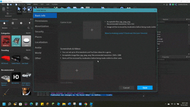This screenshot has width=190, height=107.
Task: Switch to the MODEL ribbon tab
Action: 36,4
